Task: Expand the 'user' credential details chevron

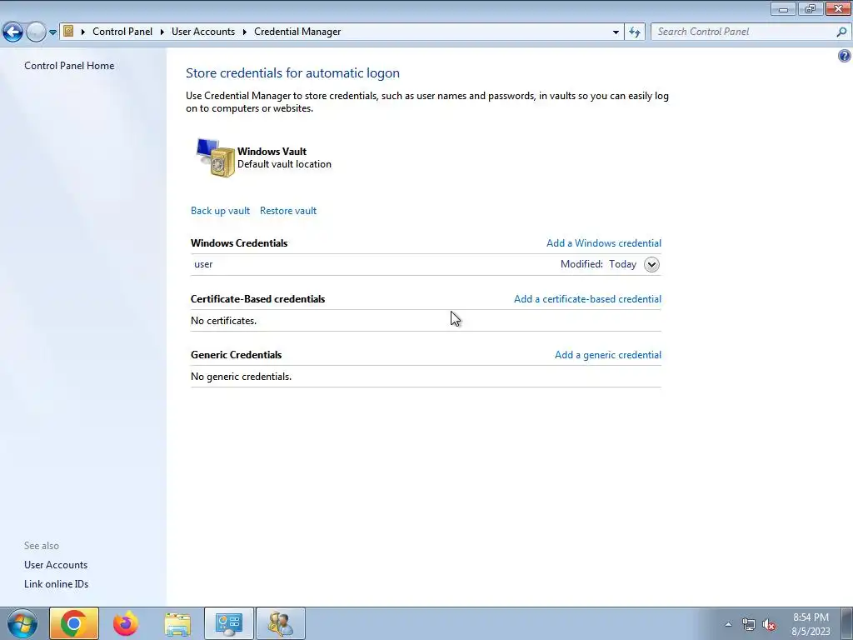Action: (x=651, y=264)
